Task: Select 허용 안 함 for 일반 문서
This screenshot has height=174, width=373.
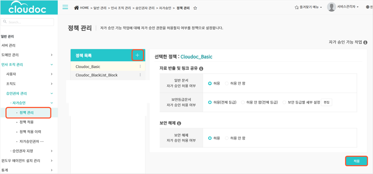Action: tap(227, 83)
